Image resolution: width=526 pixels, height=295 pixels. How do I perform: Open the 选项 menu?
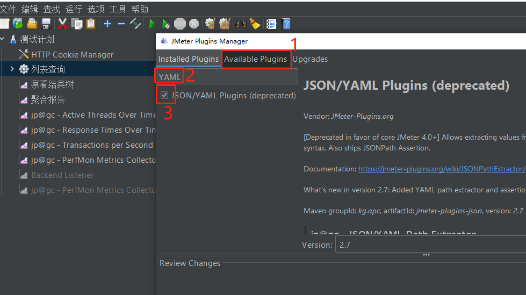(96, 9)
